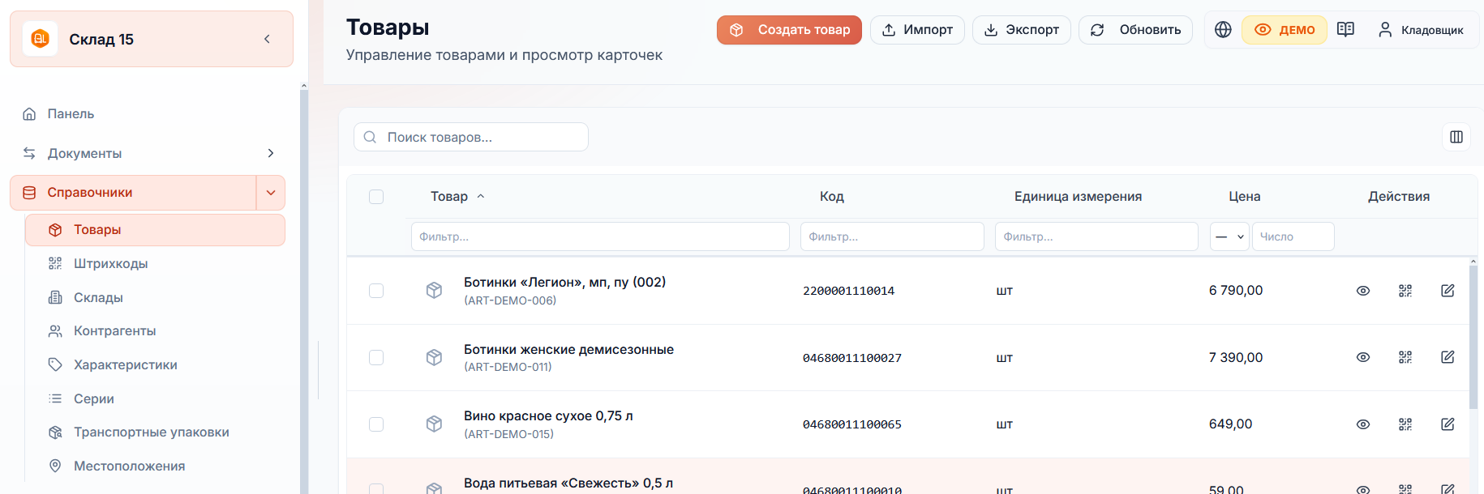1484x494 pixels.
Task: Click the Обновить button
Action: click(x=1135, y=30)
